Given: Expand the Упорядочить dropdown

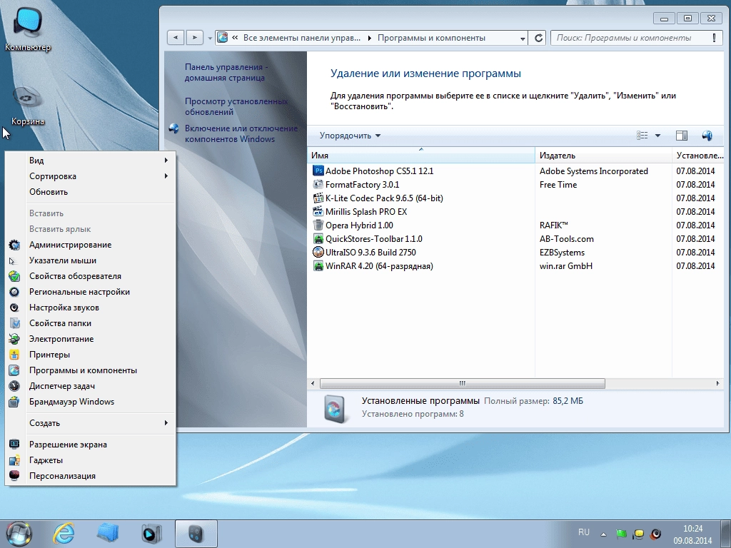Looking at the screenshot, I should click(350, 136).
